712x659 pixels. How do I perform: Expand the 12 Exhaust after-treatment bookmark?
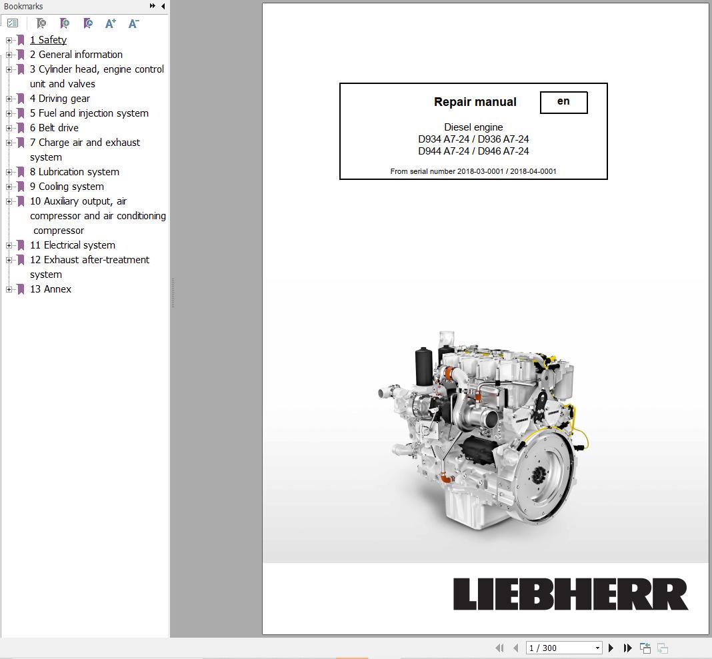(9, 260)
